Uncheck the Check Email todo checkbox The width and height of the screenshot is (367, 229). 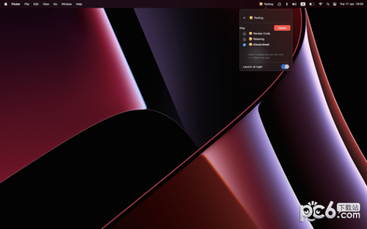click(x=244, y=45)
